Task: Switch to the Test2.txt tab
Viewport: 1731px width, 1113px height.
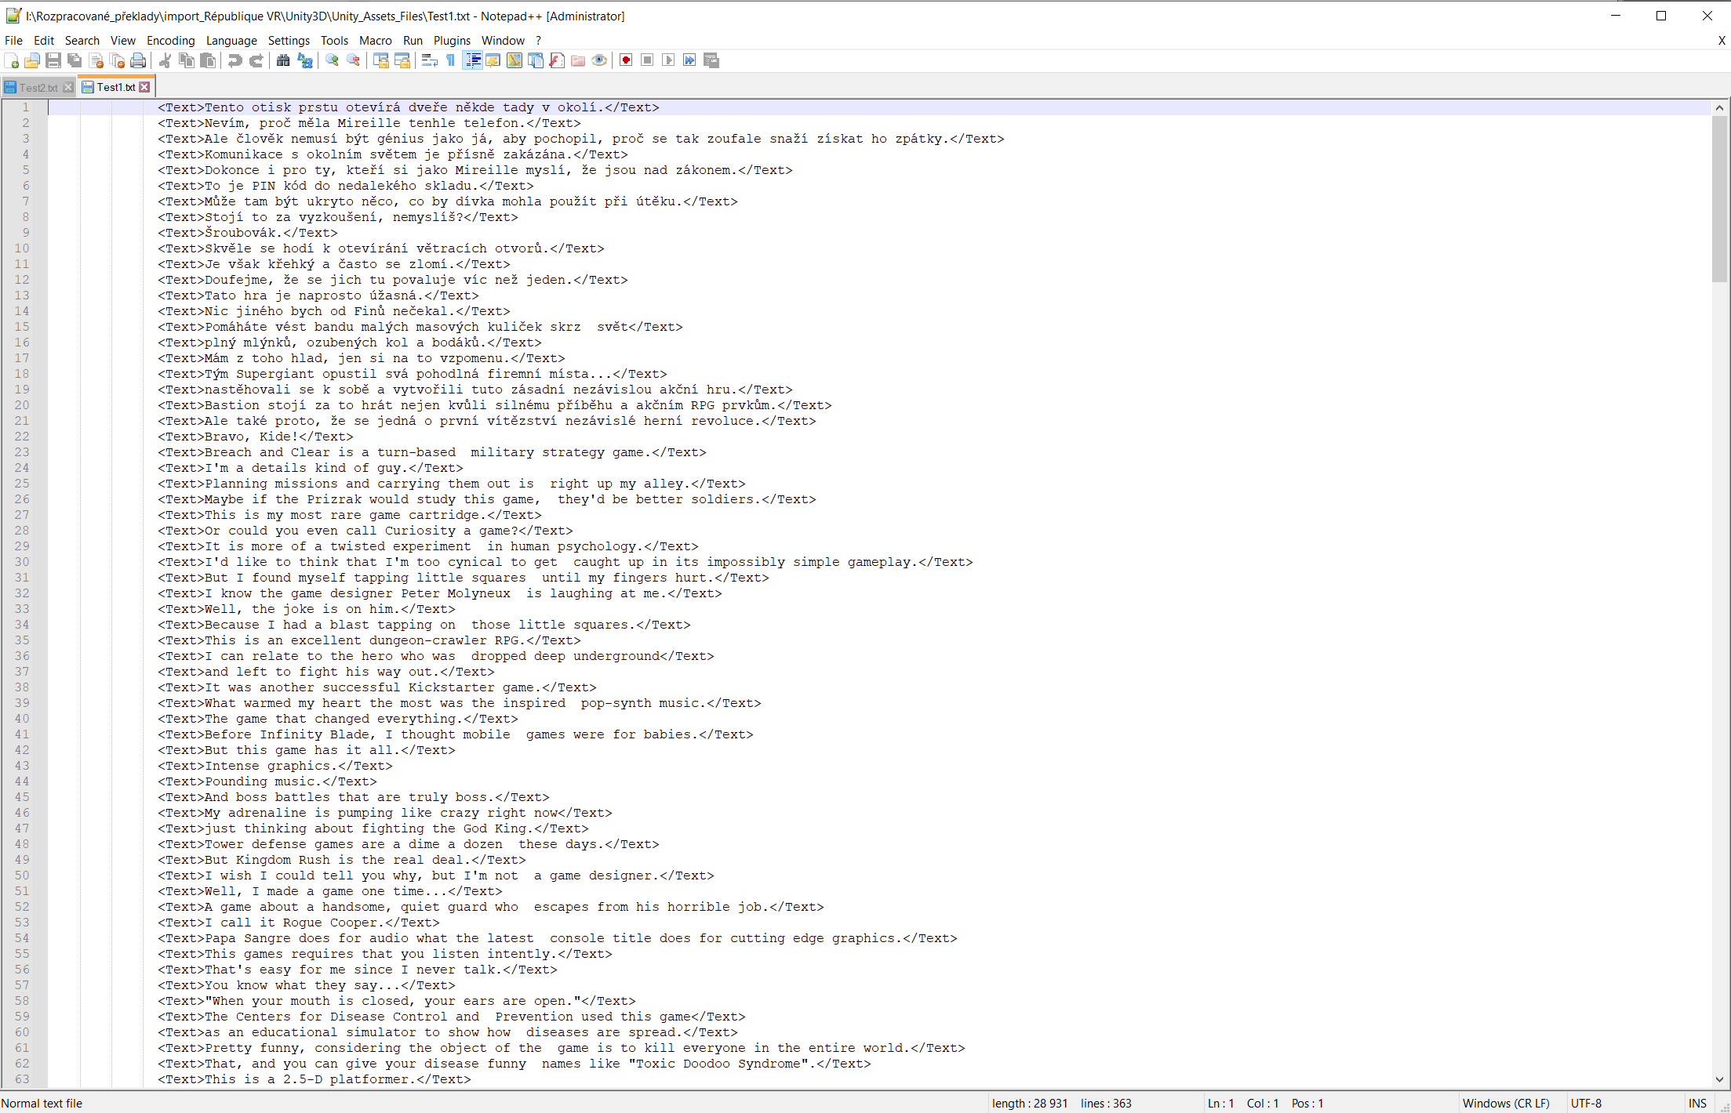Action: [37, 87]
